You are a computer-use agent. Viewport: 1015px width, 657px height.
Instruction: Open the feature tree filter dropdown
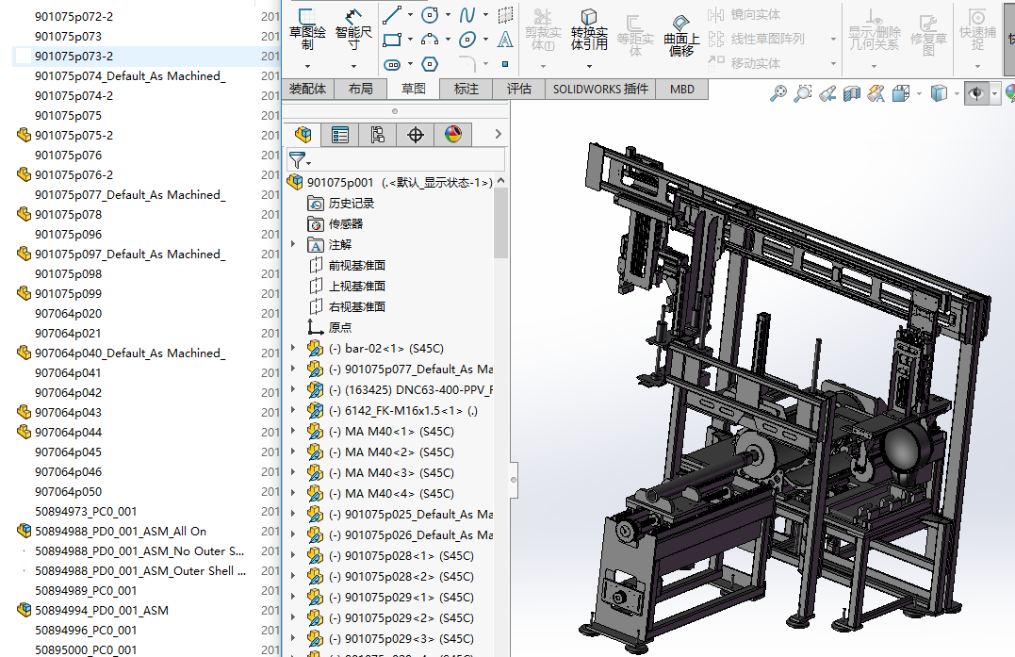point(300,160)
